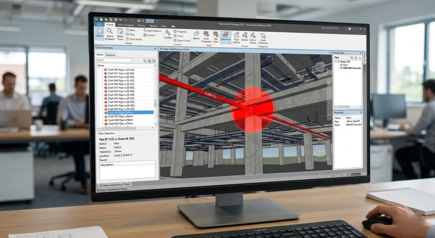435x238 pixels.
Task: Close the Model Tree panel
Action: coord(361,53)
